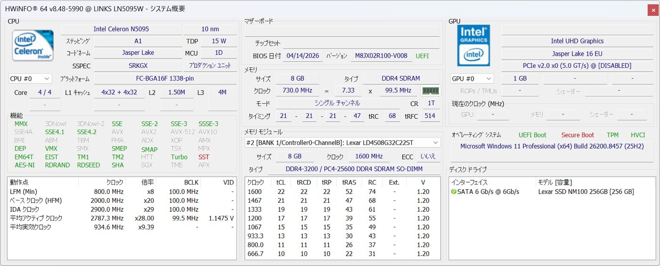The width and height of the screenshot is (660, 266).
Task: Click the green UEFI label by BIOS version
Action: tap(422, 56)
